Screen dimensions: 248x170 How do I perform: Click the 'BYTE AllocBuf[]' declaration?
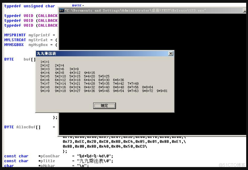pyautogui.click(x=22, y=127)
